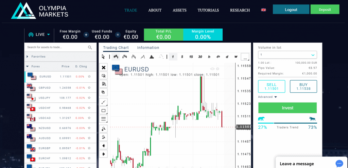Favorite EURGBP with its star
Image resolution: width=348 pixels, height=168 pixels.
pos(89,148)
